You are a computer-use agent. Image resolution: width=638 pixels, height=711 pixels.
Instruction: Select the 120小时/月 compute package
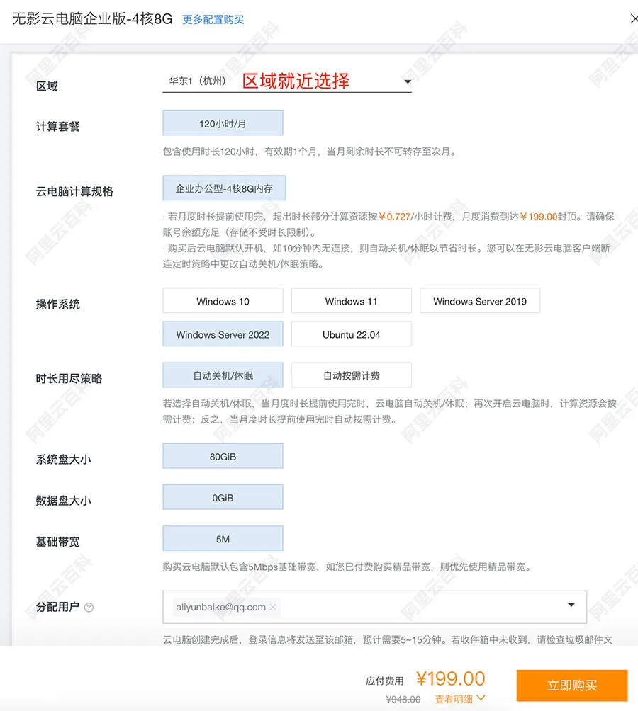tap(222, 123)
